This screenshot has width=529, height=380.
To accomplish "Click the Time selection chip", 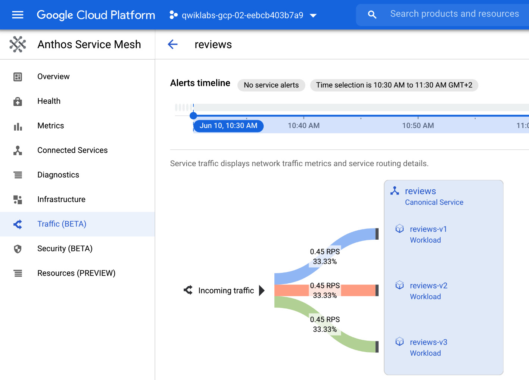I will (x=394, y=85).
